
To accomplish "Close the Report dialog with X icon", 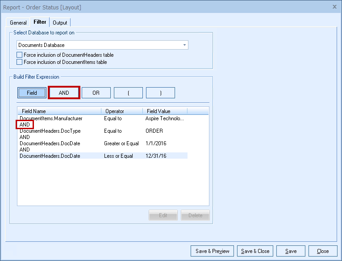I will (x=334, y=7).
